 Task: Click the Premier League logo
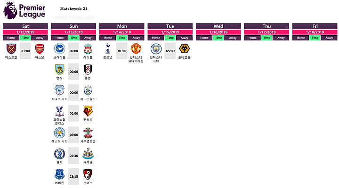click(24, 10)
